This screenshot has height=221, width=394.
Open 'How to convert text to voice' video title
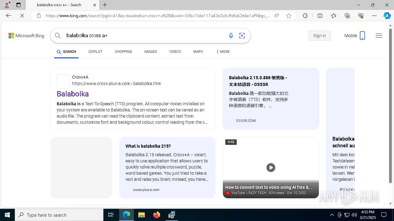268,187
